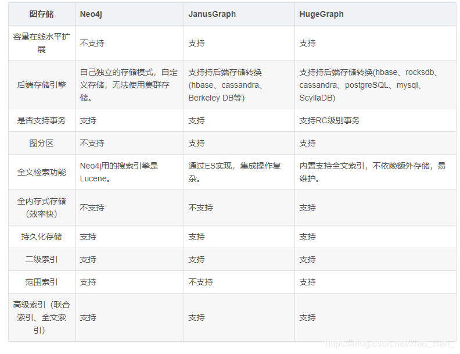Select the 自己独立的存储模式 cell text
Screen dimensions: 460x354
(129, 85)
